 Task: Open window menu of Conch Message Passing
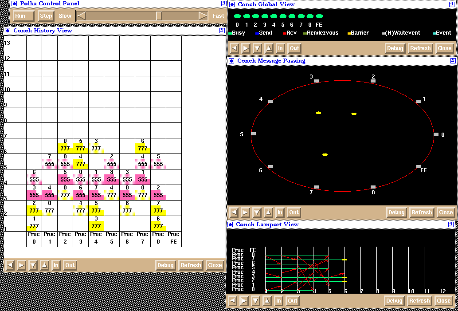(231, 61)
